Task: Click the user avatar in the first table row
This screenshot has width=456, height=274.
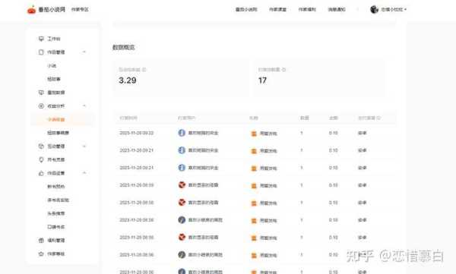Action: tap(182, 133)
